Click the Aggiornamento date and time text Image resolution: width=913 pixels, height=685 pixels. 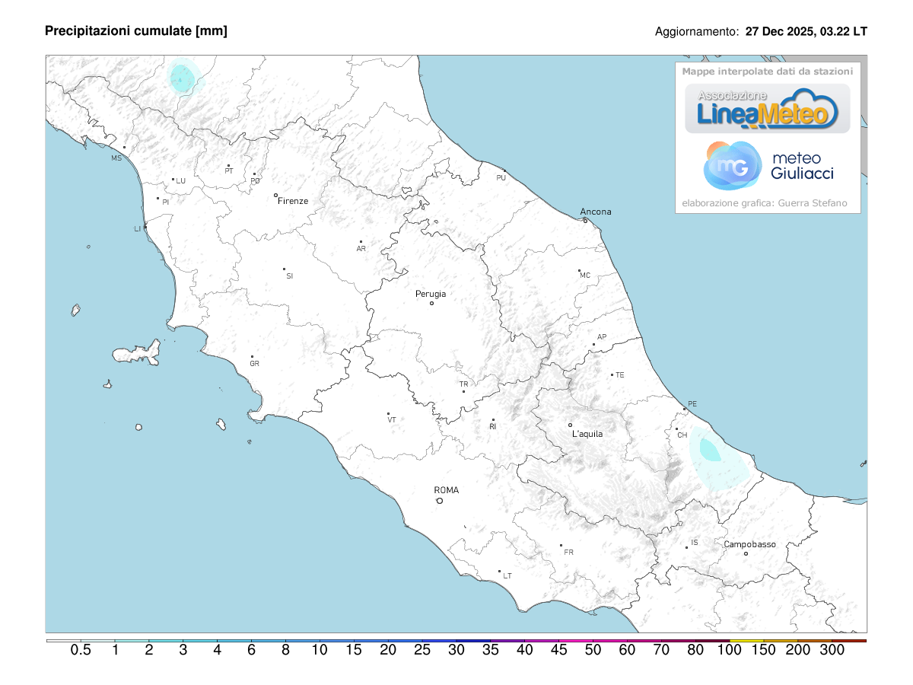point(761,32)
